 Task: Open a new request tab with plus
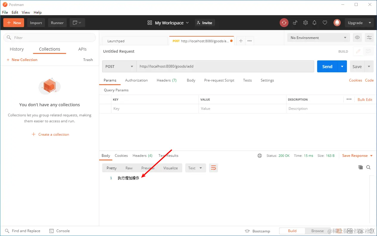pyautogui.click(x=241, y=41)
